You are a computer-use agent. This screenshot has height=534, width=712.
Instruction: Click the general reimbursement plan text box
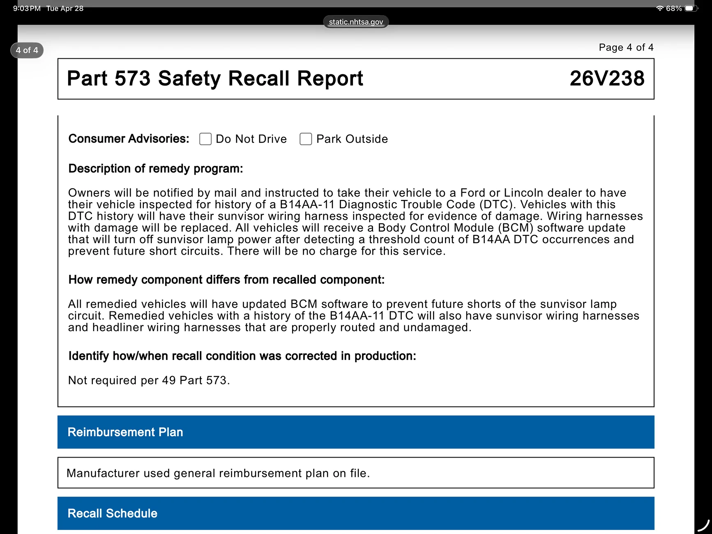[356, 473]
